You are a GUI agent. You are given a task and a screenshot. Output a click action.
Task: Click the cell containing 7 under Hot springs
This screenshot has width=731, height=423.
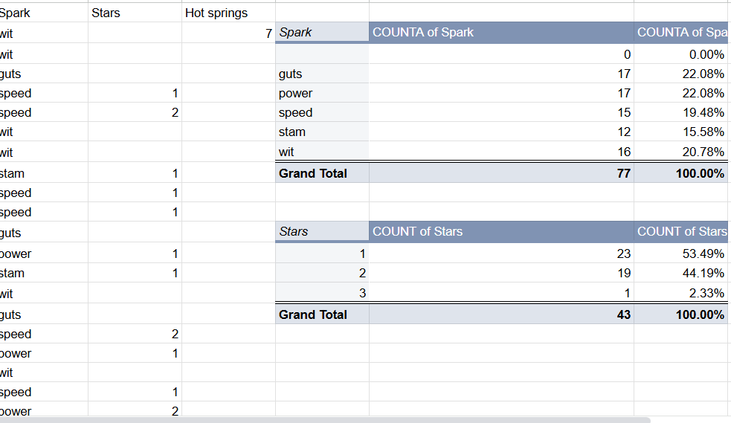[x=228, y=33]
